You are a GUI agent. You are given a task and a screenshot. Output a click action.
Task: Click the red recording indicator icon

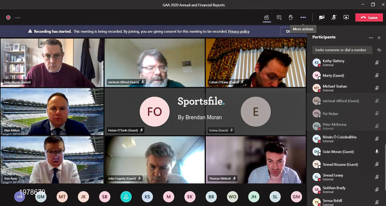(8, 17)
